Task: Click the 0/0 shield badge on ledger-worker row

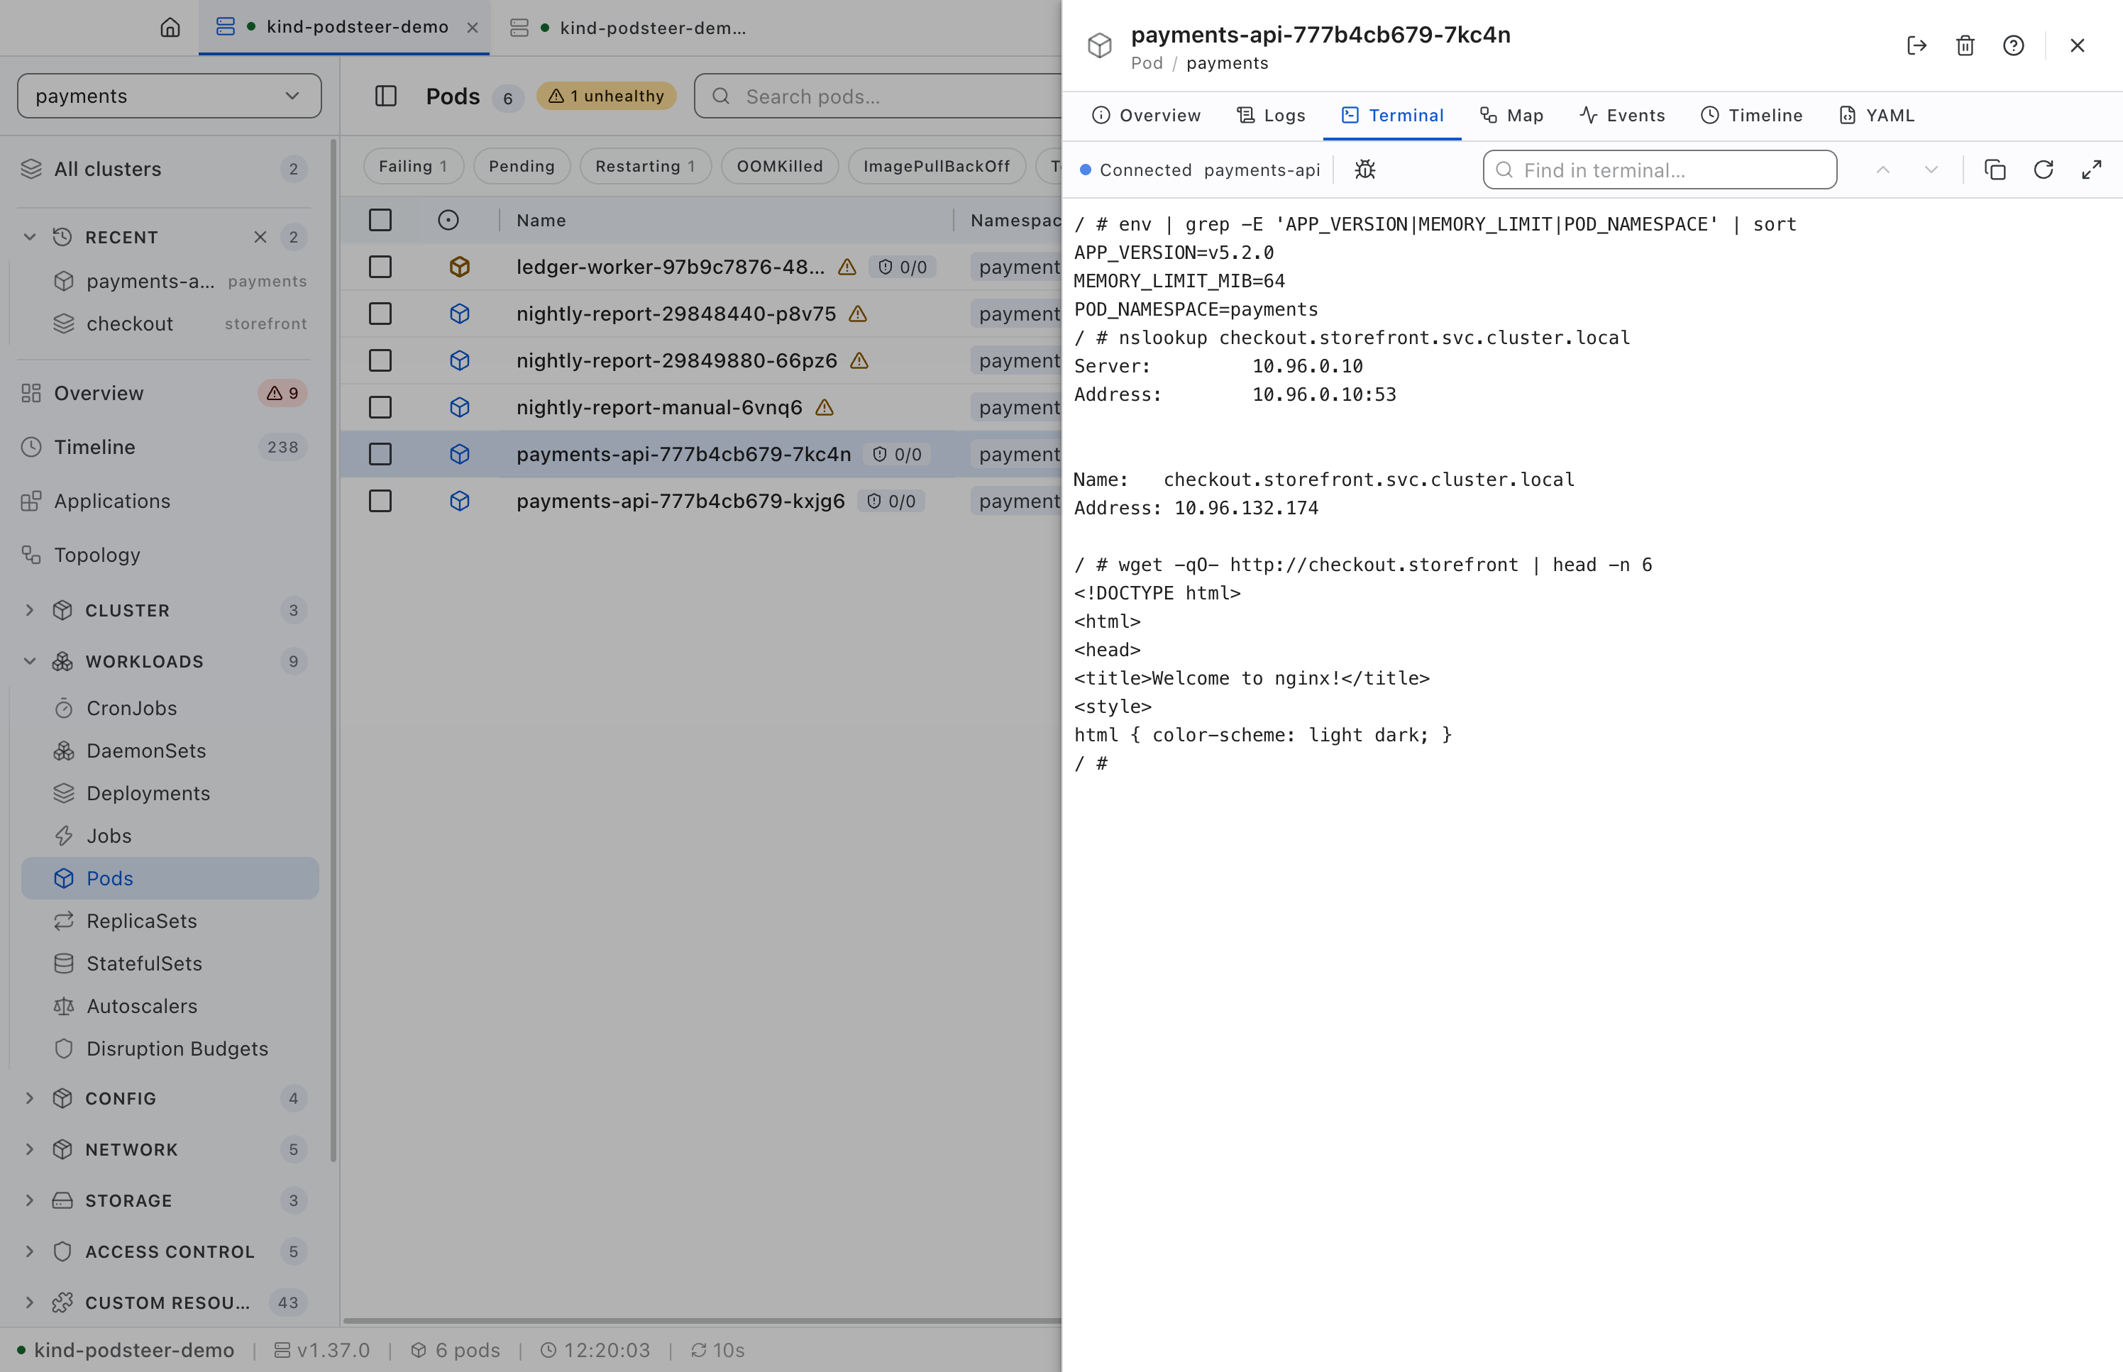Action: click(903, 267)
